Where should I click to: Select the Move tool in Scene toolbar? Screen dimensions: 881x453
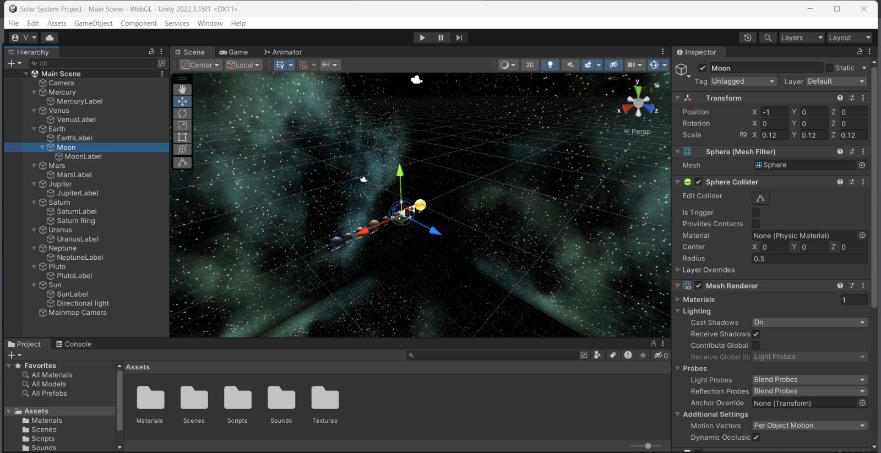pyautogui.click(x=182, y=101)
